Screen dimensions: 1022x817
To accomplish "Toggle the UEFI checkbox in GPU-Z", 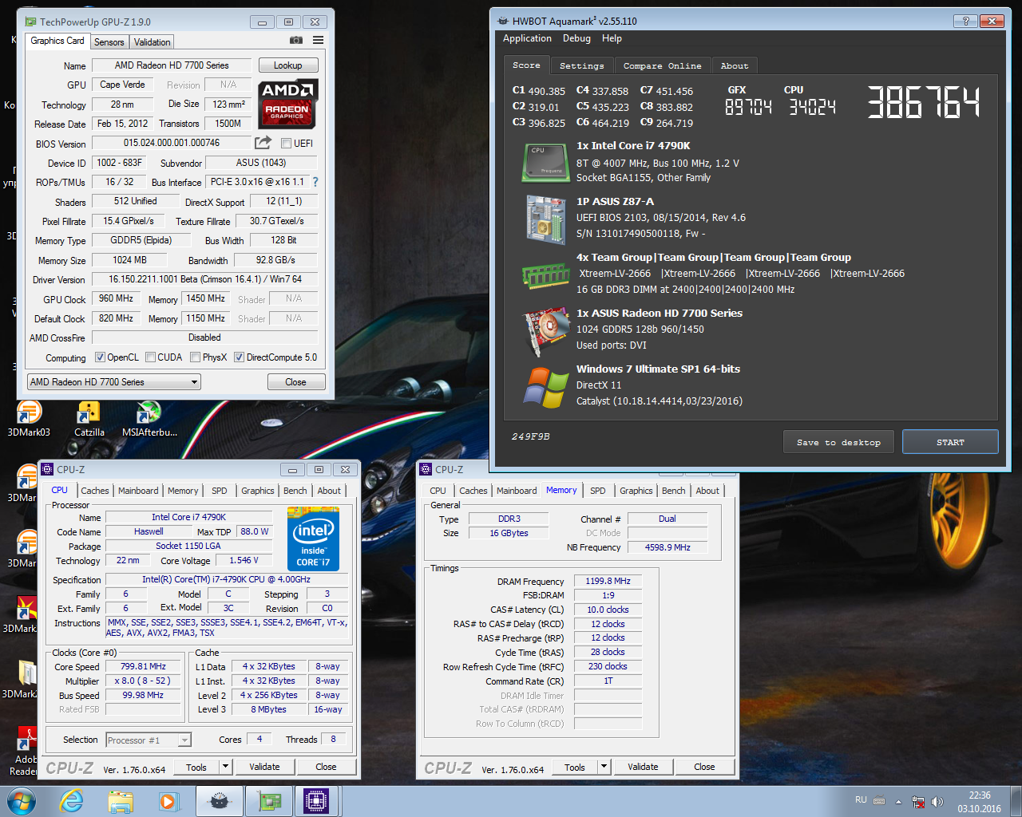I will [286, 144].
